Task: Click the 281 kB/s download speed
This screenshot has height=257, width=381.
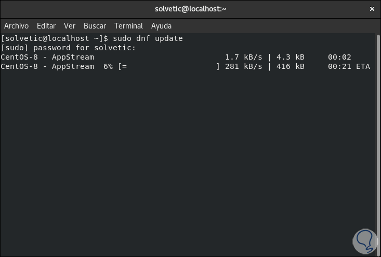Action: click(x=243, y=67)
